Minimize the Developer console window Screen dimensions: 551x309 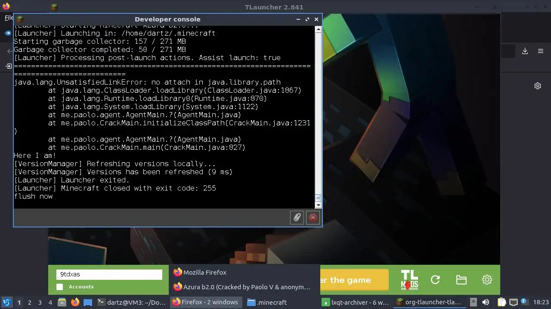(298, 19)
